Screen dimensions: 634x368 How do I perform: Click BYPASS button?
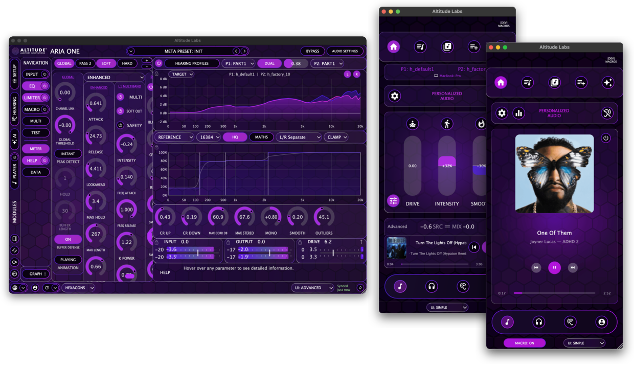tap(312, 51)
